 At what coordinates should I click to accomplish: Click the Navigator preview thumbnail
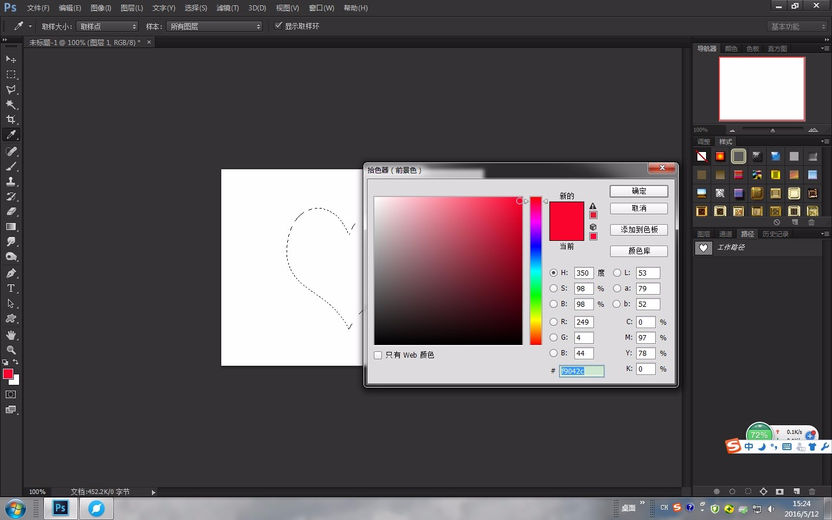[x=762, y=88]
